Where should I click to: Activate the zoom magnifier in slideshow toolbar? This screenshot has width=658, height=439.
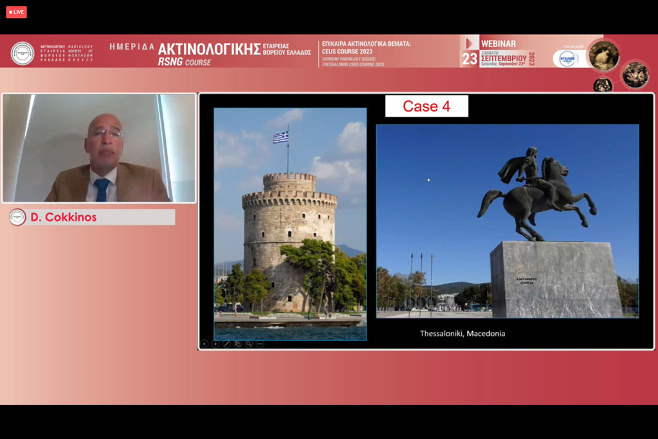click(249, 344)
